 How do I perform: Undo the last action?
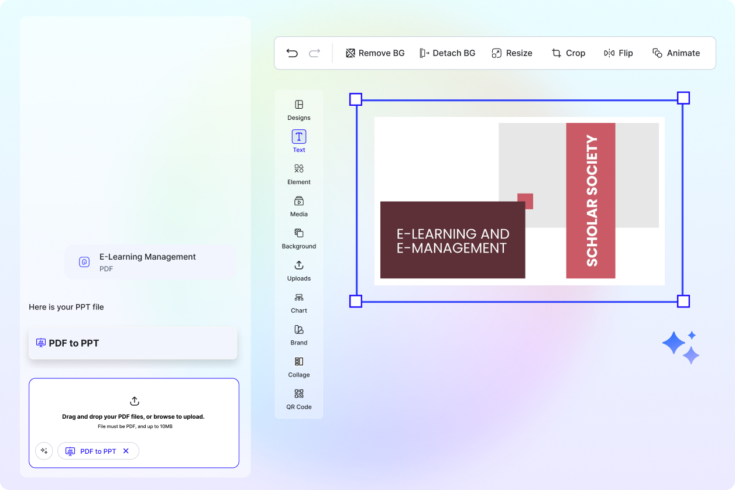pyautogui.click(x=292, y=53)
